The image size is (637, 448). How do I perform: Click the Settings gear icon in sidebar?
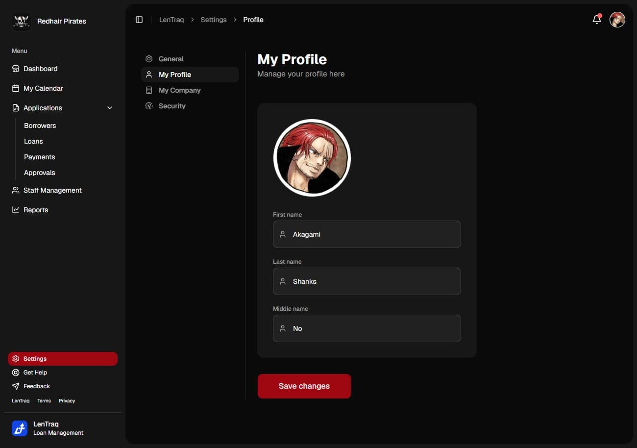(16, 359)
